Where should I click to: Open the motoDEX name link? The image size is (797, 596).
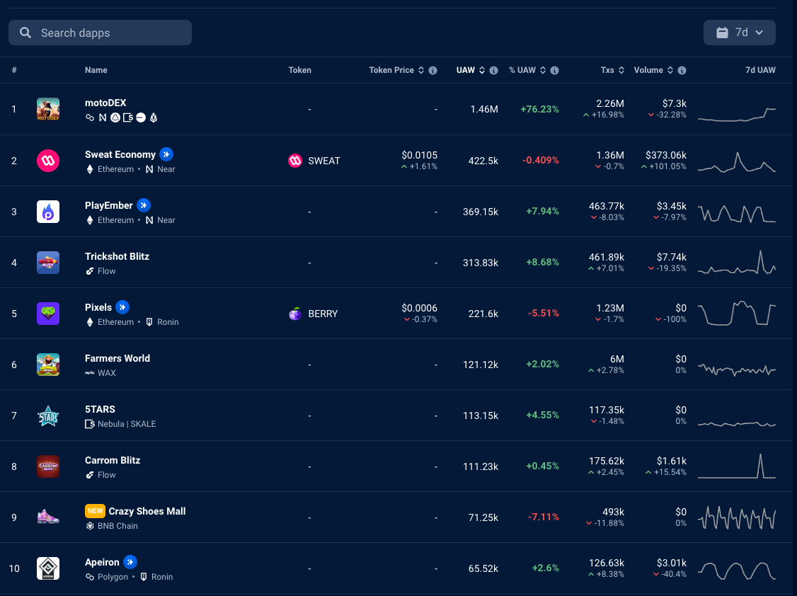[x=105, y=103]
